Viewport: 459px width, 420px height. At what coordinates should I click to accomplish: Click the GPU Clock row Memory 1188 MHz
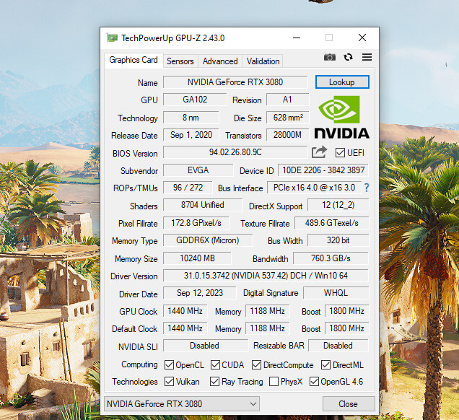pyautogui.click(x=268, y=311)
